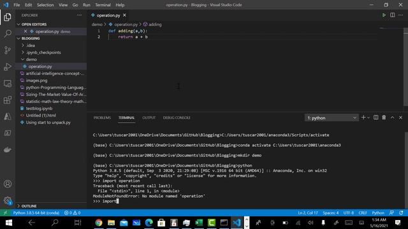Screen dimensions: 408x229
Task: Expand the Outline section
Action: pyautogui.click(x=51, y=206)
